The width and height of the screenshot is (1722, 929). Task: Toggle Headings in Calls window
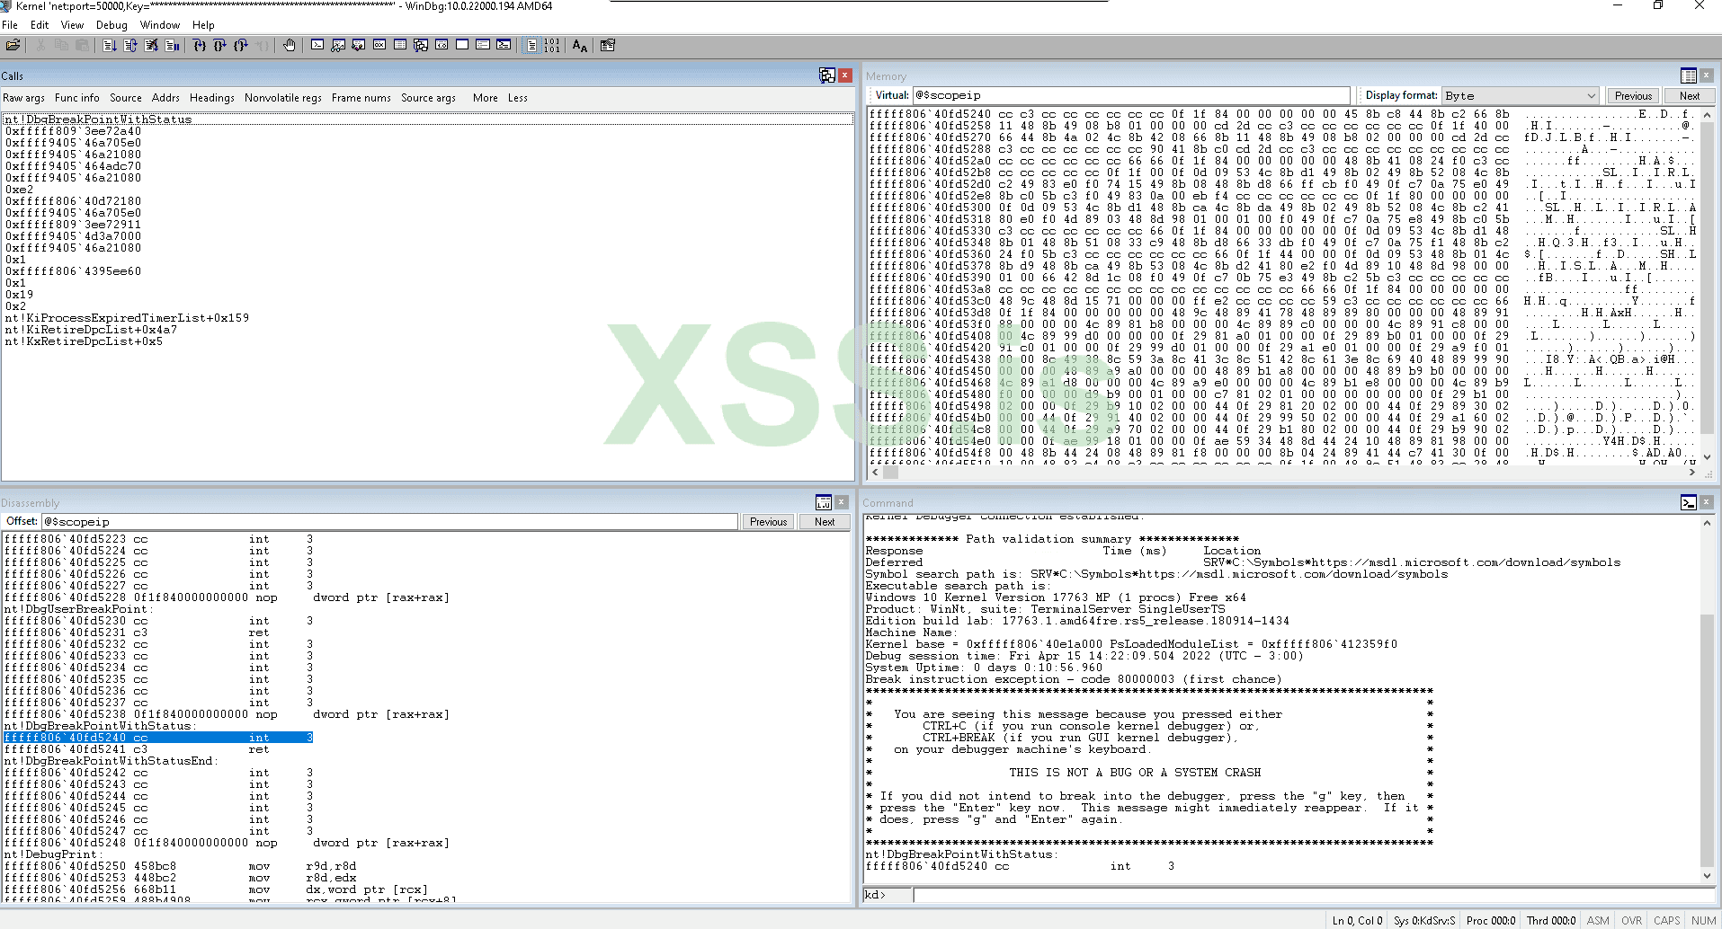point(212,98)
